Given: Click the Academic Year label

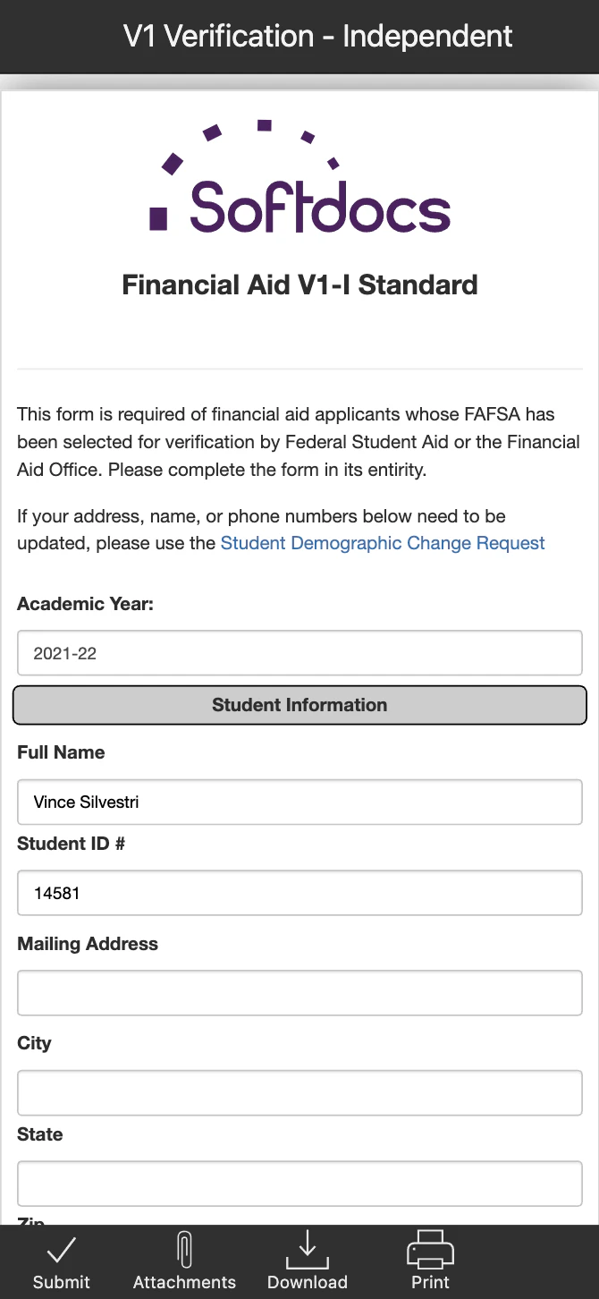Looking at the screenshot, I should coord(86,604).
